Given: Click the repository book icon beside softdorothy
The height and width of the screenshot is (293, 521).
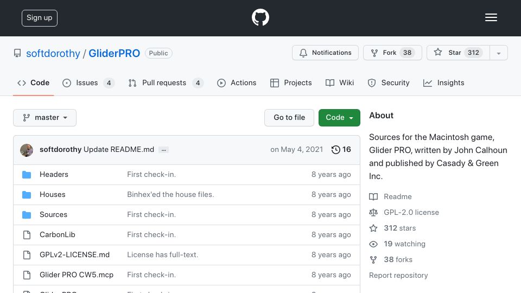Looking at the screenshot, I should pyautogui.click(x=17, y=53).
